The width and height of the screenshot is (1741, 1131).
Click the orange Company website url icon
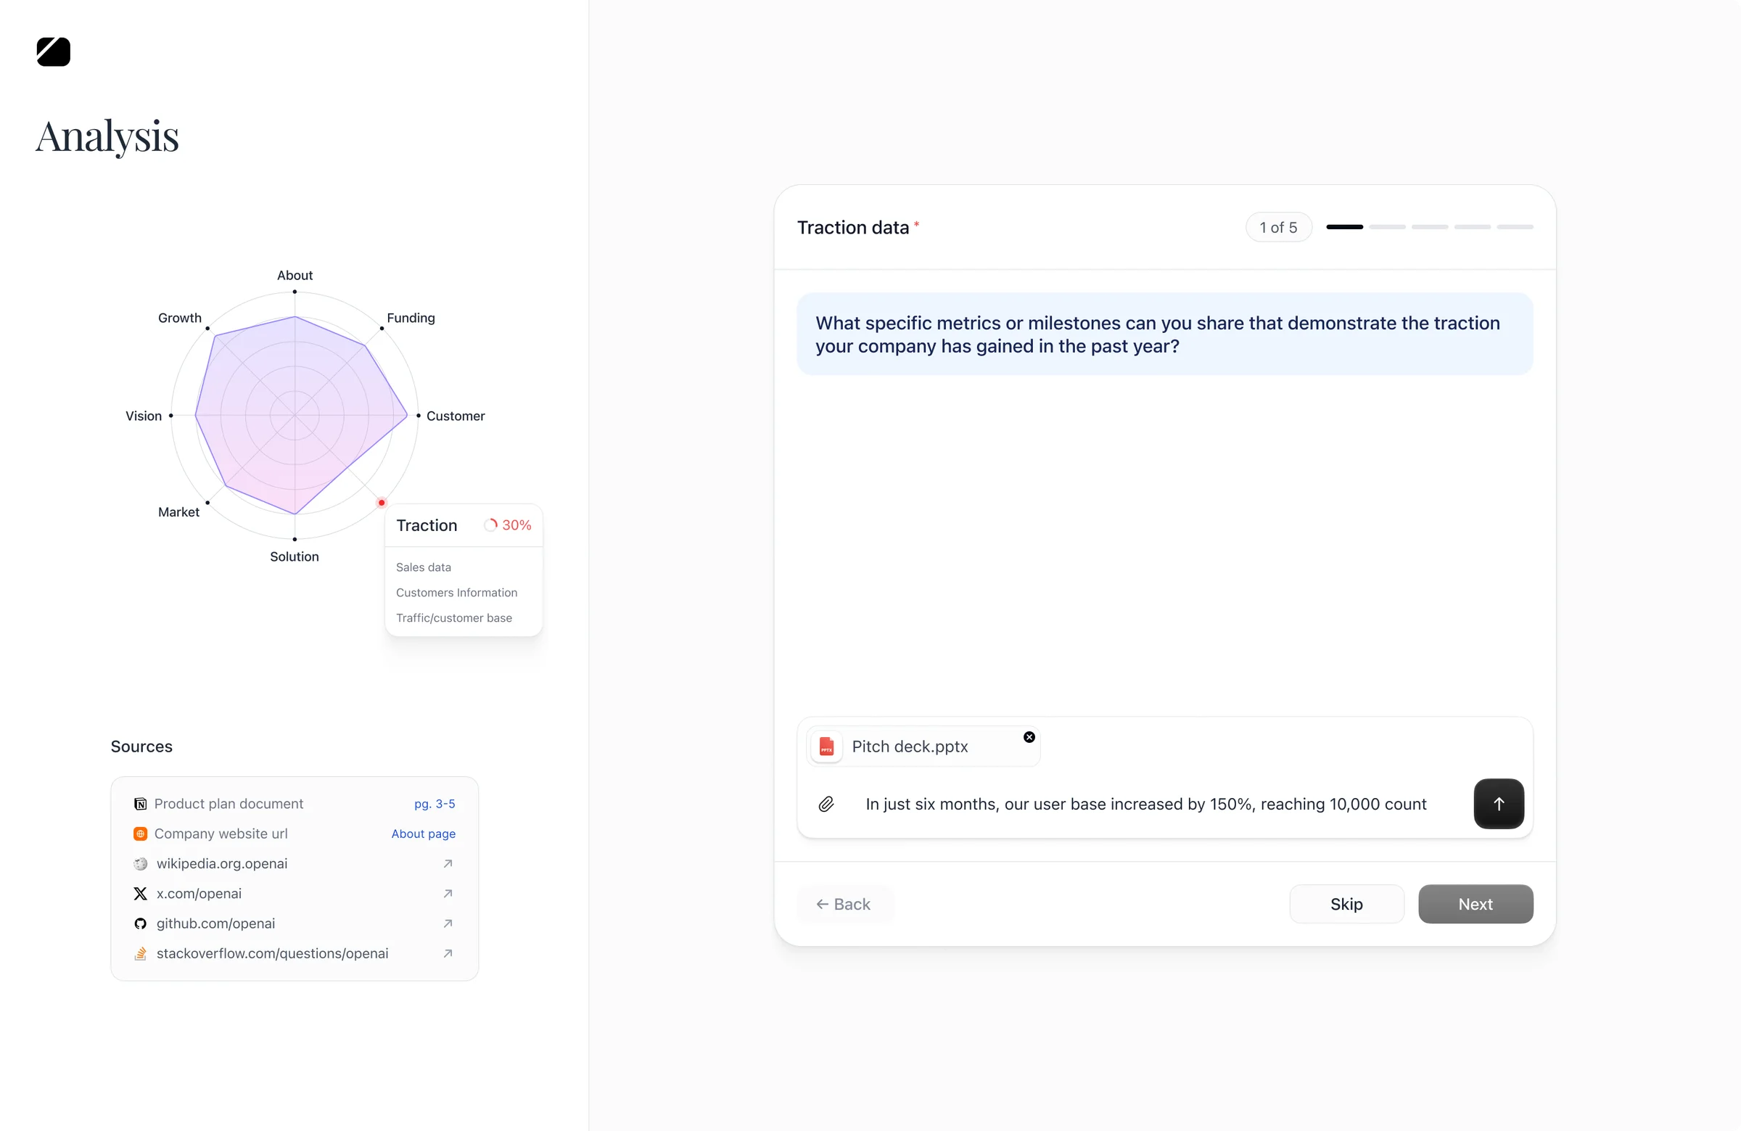141,834
